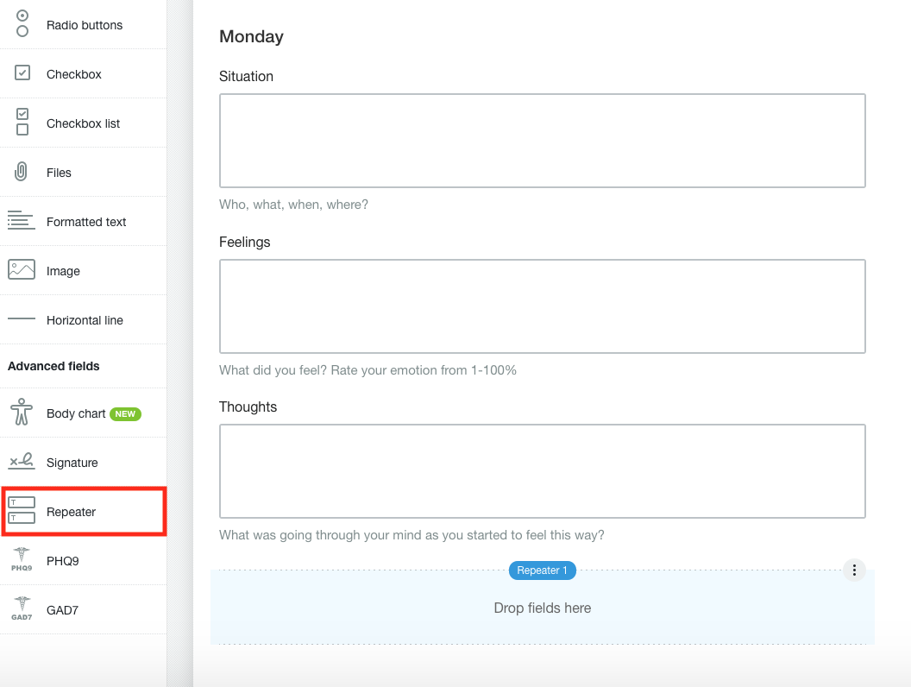Click the Signature field icon
The height and width of the screenshot is (687, 911).
(22, 462)
